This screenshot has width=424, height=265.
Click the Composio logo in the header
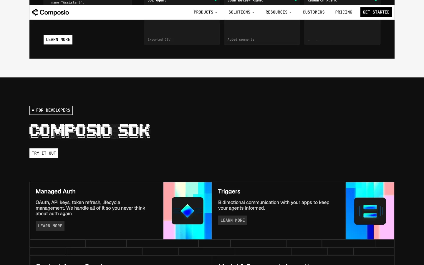click(x=51, y=12)
